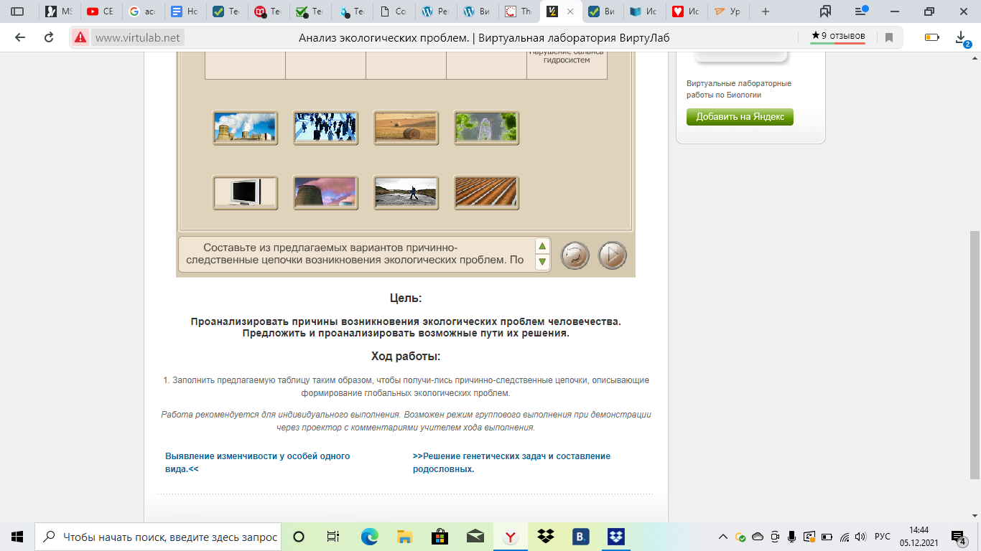Click the browser back arrow
The image size is (981, 551).
20,38
